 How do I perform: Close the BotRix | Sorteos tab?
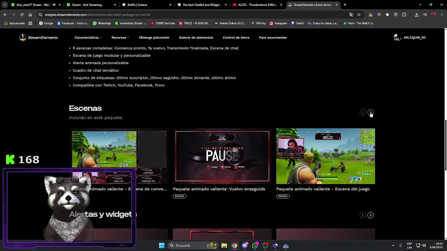click(170, 5)
